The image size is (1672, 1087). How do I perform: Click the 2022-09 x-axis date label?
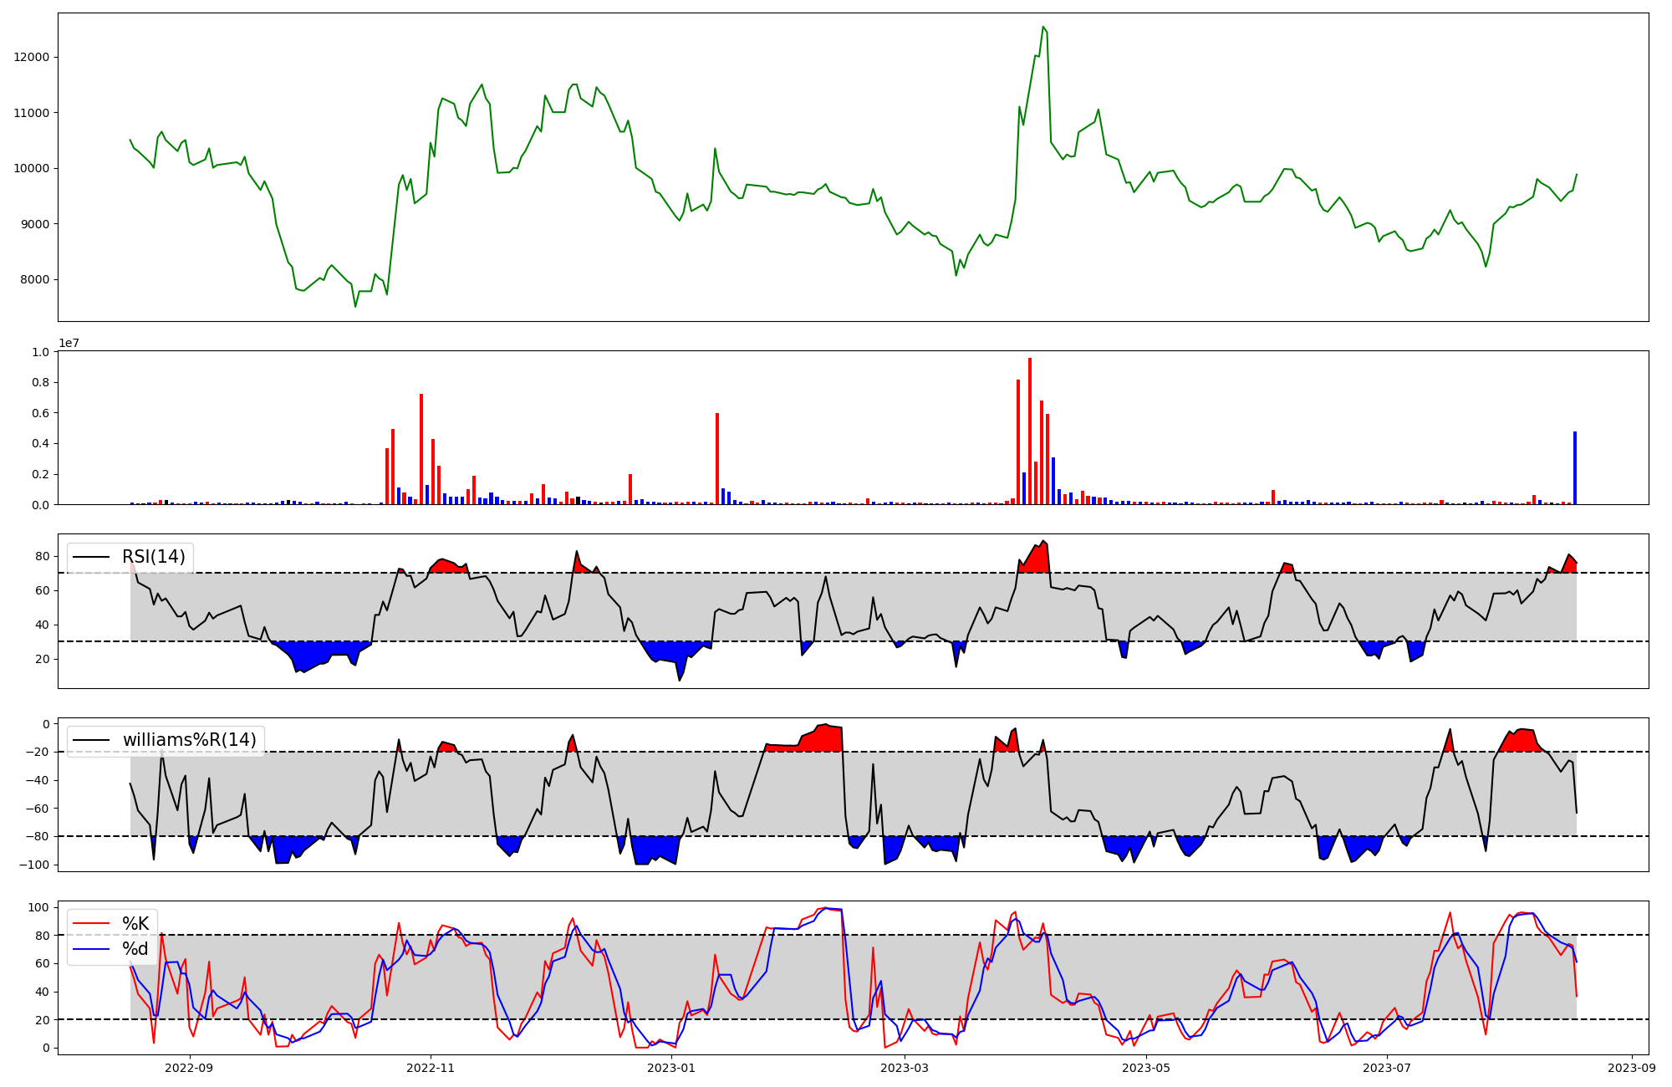[x=190, y=1068]
